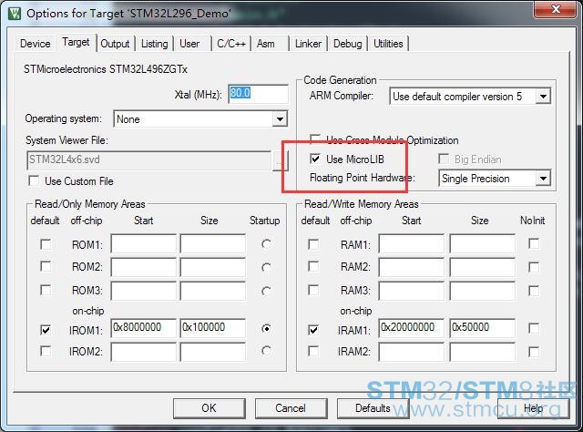Open the ARM Compiler version dropdown
Image resolution: width=583 pixels, height=432 pixels.
[543, 97]
